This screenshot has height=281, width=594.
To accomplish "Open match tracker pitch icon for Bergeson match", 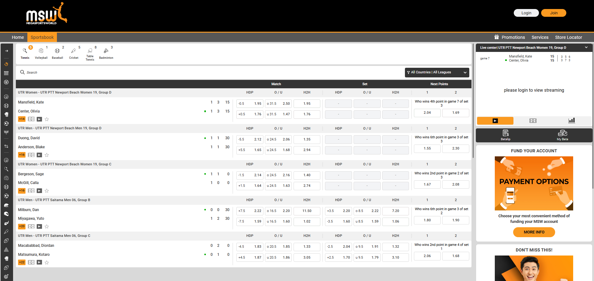I will tap(31, 191).
